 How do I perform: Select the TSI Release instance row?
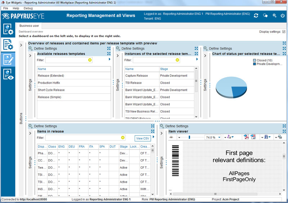(159, 83)
